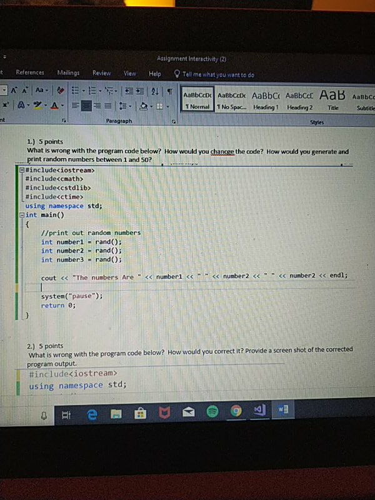This screenshot has height=500, width=375.
Task: Open the Paragraph dialog launcher
Action: 174,122
